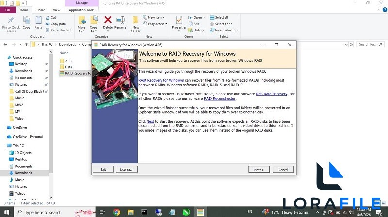Image resolution: width=388 pixels, height=217 pixels.
Task: Open the ribbon Open dropdown
Action: click(x=197, y=17)
